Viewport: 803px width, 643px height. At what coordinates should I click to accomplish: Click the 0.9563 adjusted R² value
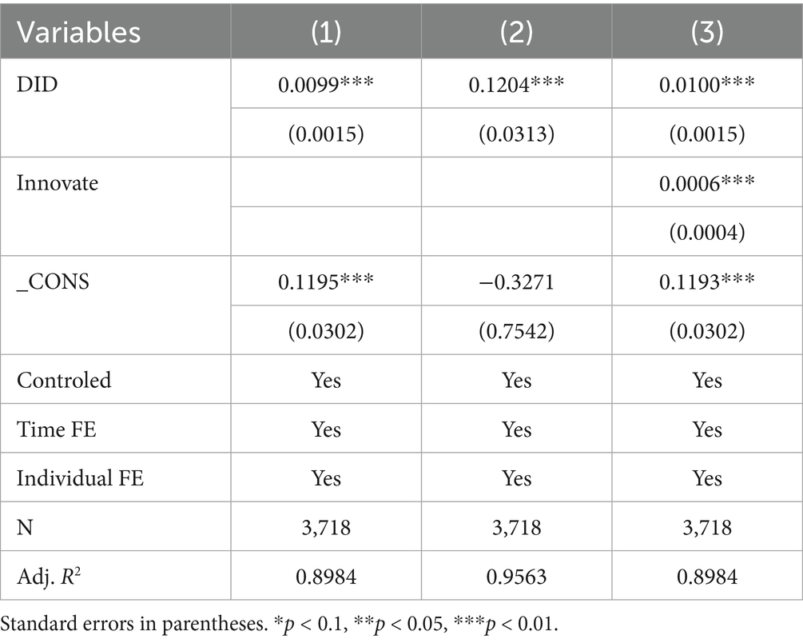(x=516, y=577)
